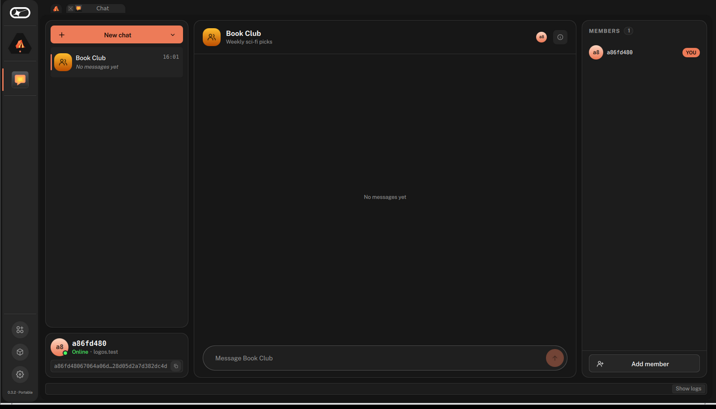Screen dimensions: 716x409
Task: Click the Show logs button
Action: pyautogui.click(x=688, y=389)
